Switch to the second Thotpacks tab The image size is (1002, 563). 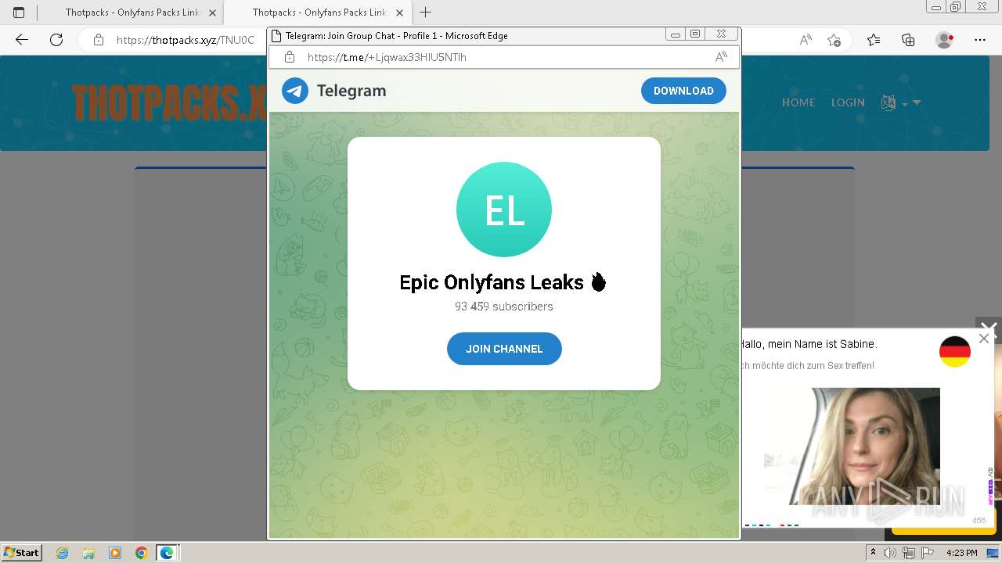(x=317, y=13)
